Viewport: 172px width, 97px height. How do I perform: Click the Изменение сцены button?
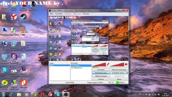pyautogui.click(x=101, y=73)
